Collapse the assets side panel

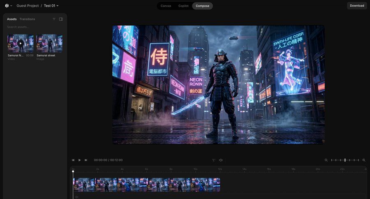(x=61, y=19)
